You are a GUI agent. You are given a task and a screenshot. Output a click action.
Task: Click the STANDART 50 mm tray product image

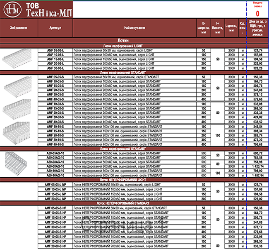click(18, 87)
